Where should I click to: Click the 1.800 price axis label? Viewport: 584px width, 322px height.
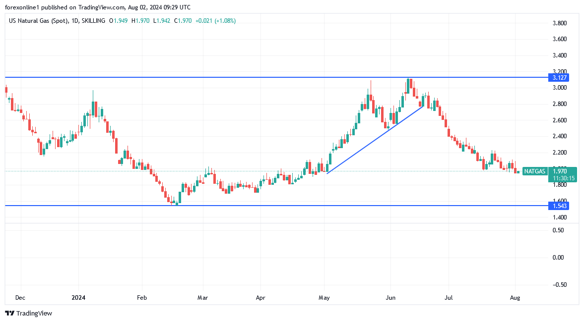pos(560,185)
